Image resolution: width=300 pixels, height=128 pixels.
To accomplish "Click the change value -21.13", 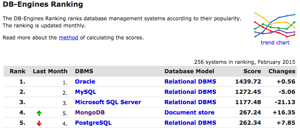I will point(285,102).
